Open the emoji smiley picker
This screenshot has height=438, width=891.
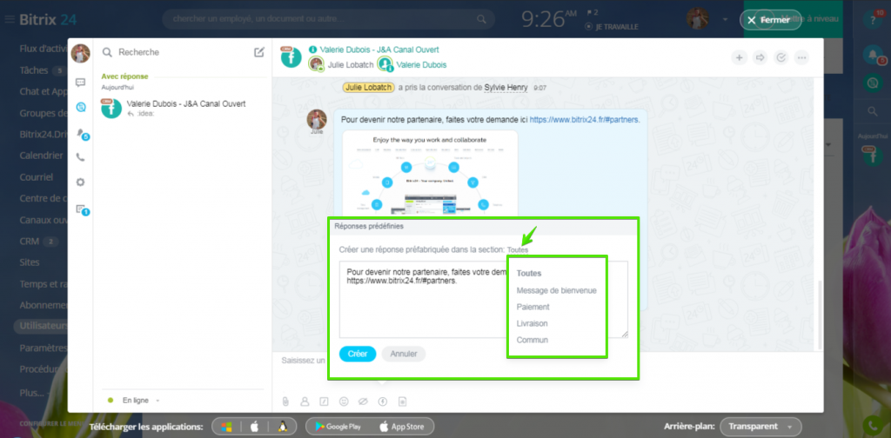tap(344, 401)
